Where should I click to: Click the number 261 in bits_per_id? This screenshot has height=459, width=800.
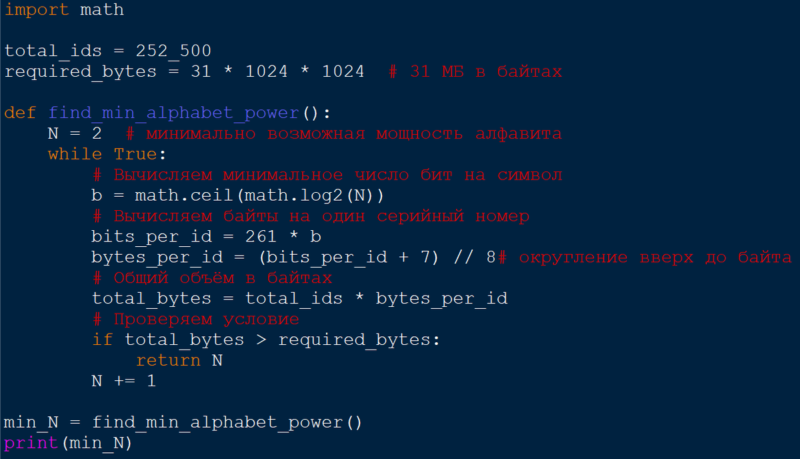pos(261,237)
